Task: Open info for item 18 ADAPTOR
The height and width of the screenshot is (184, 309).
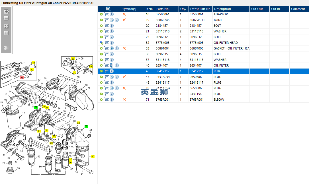Action: pyautogui.click(x=112, y=14)
